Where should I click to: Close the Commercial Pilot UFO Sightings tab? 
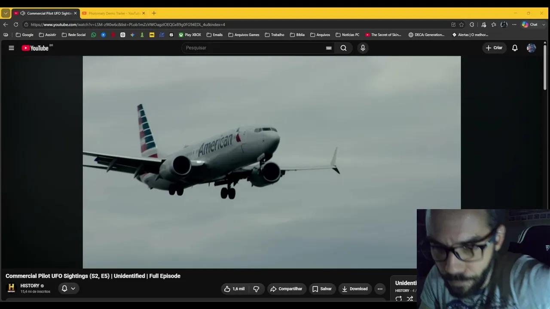pyautogui.click(x=75, y=13)
